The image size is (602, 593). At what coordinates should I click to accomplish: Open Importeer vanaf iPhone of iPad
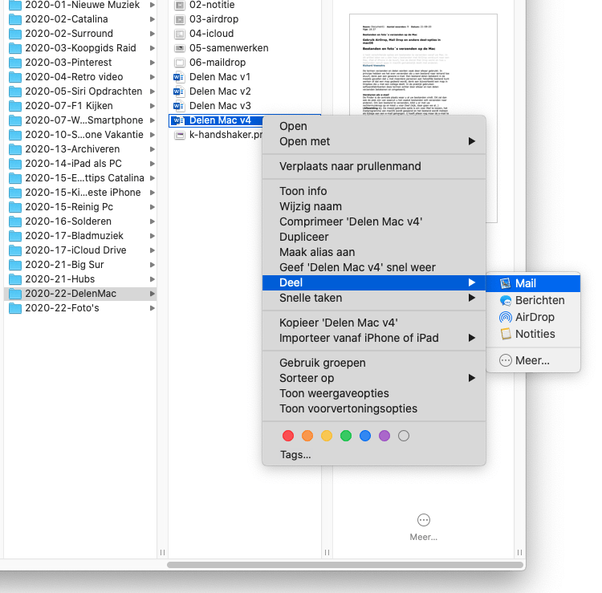pos(374,338)
